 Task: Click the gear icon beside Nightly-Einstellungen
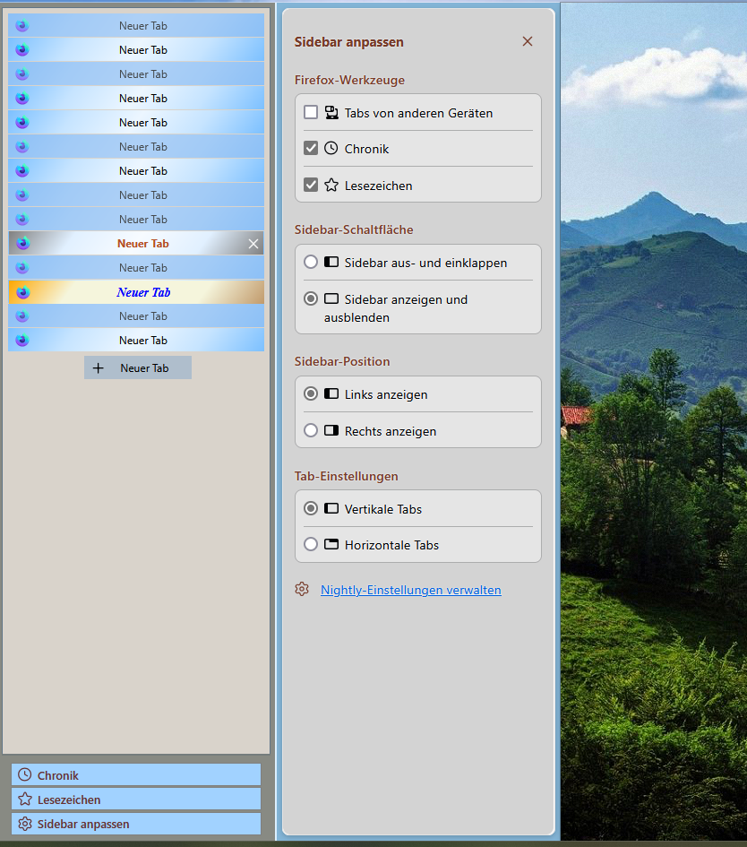(x=302, y=590)
